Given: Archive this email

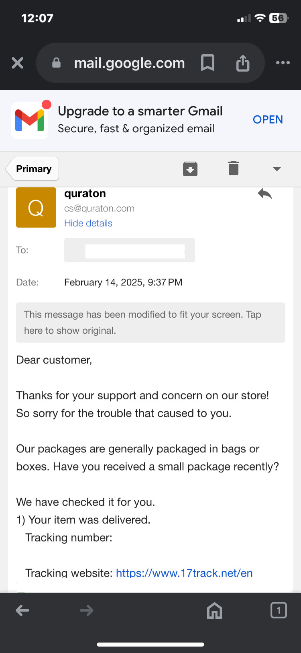Looking at the screenshot, I should click(190, 168).
